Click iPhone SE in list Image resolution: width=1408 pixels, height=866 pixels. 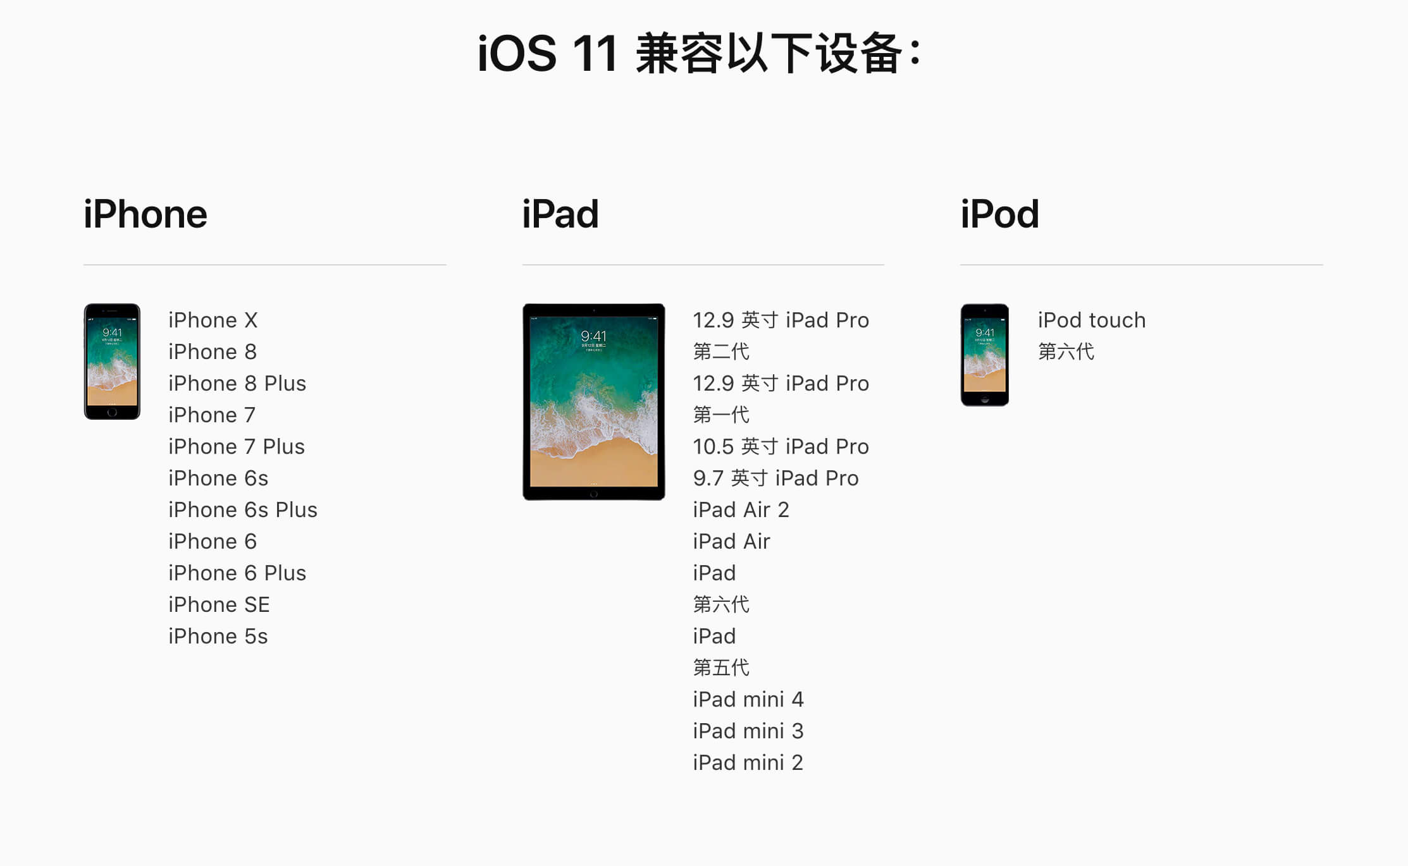pyautogui.click(x=219, y=604)
